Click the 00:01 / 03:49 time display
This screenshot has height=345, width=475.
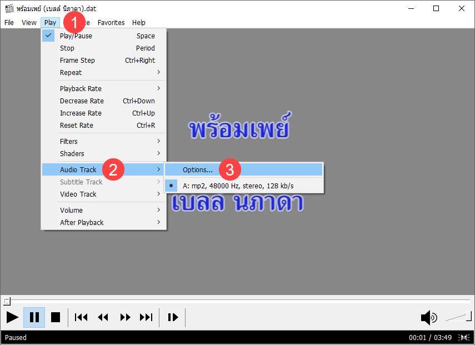point(430,337)
